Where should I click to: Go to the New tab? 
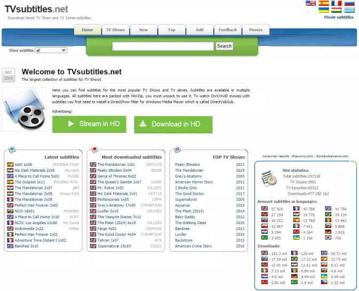point(144,30)
